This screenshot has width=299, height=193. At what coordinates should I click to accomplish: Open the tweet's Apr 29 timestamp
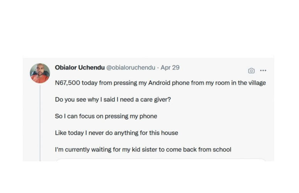click(170, 68)
